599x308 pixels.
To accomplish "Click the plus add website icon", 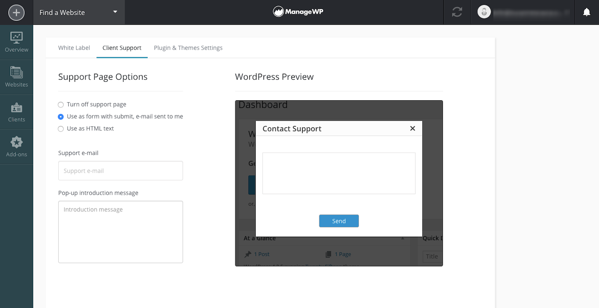I will (16, 12).
